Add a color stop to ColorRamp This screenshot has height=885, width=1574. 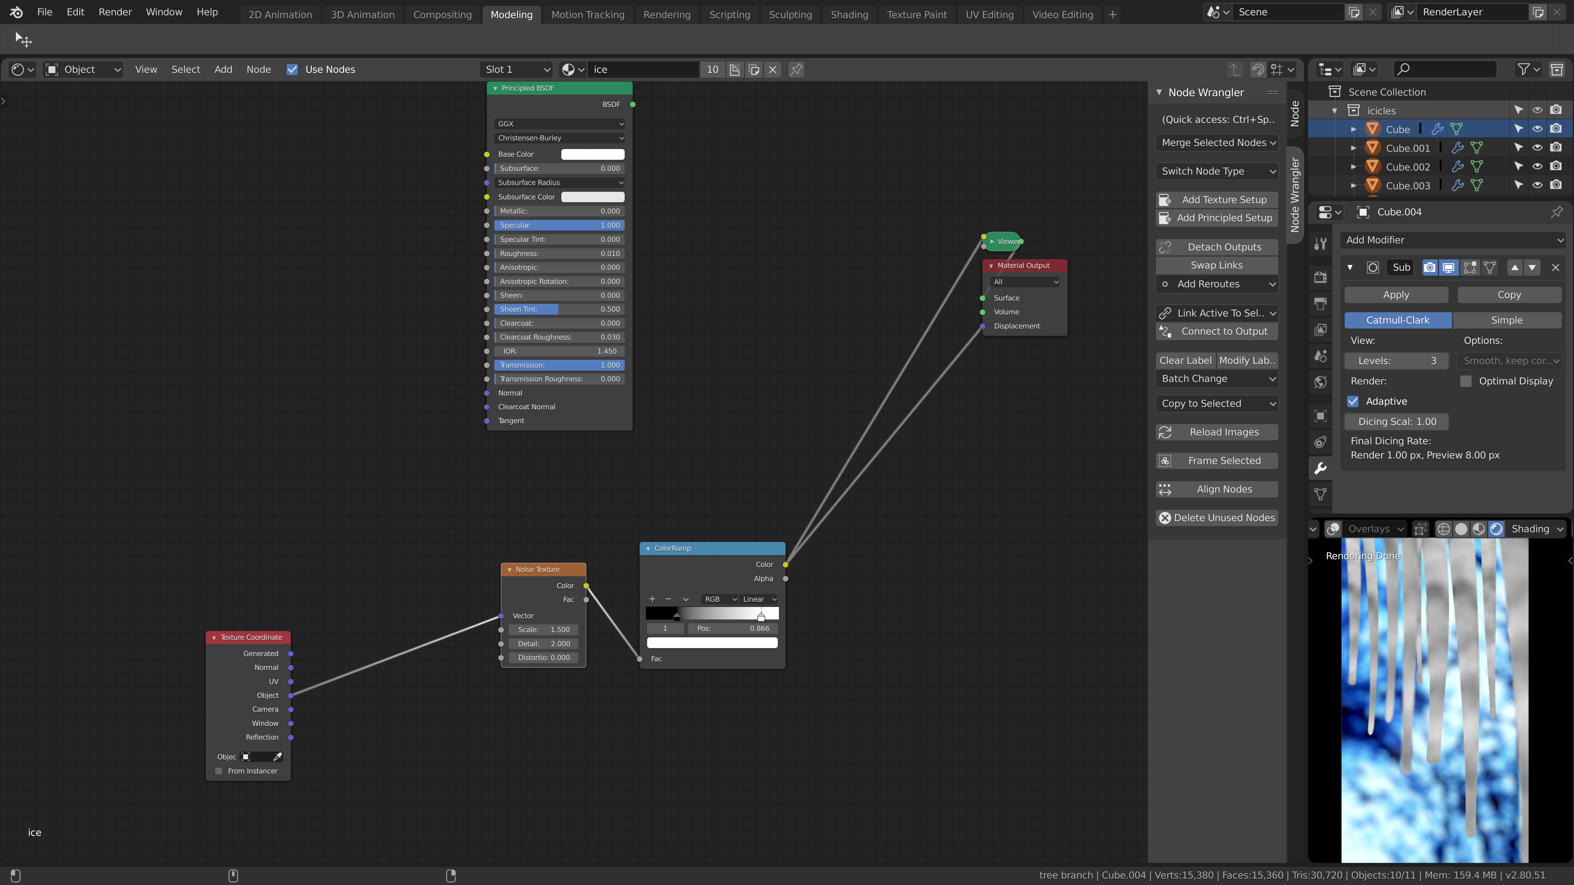(652, 599)
